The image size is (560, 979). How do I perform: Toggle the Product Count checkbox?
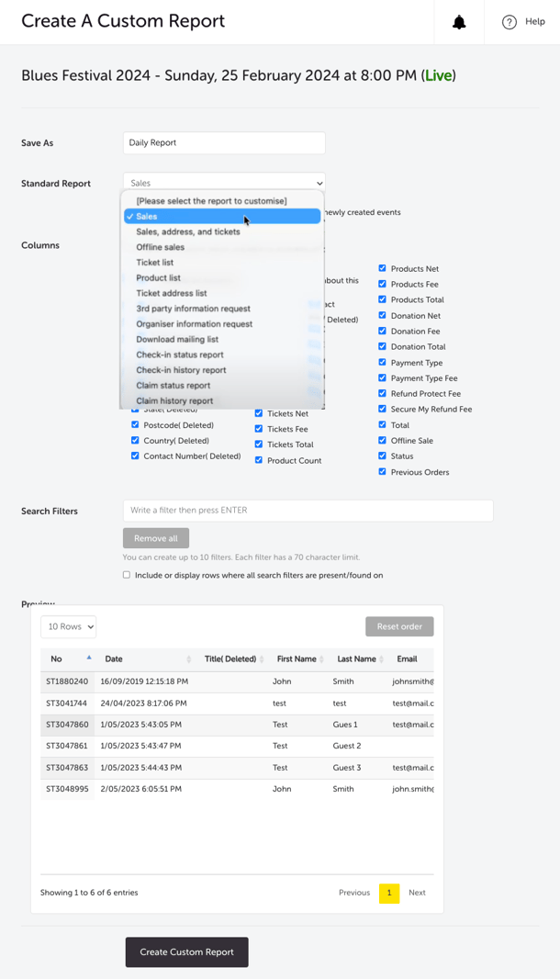point(259,459)
